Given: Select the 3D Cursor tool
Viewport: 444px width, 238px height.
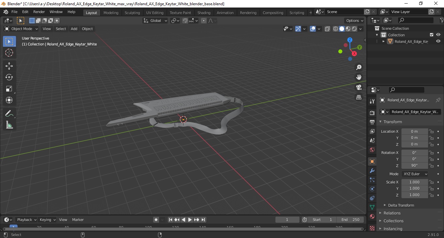Looking at the screenshot, I should tap(9, 53).
